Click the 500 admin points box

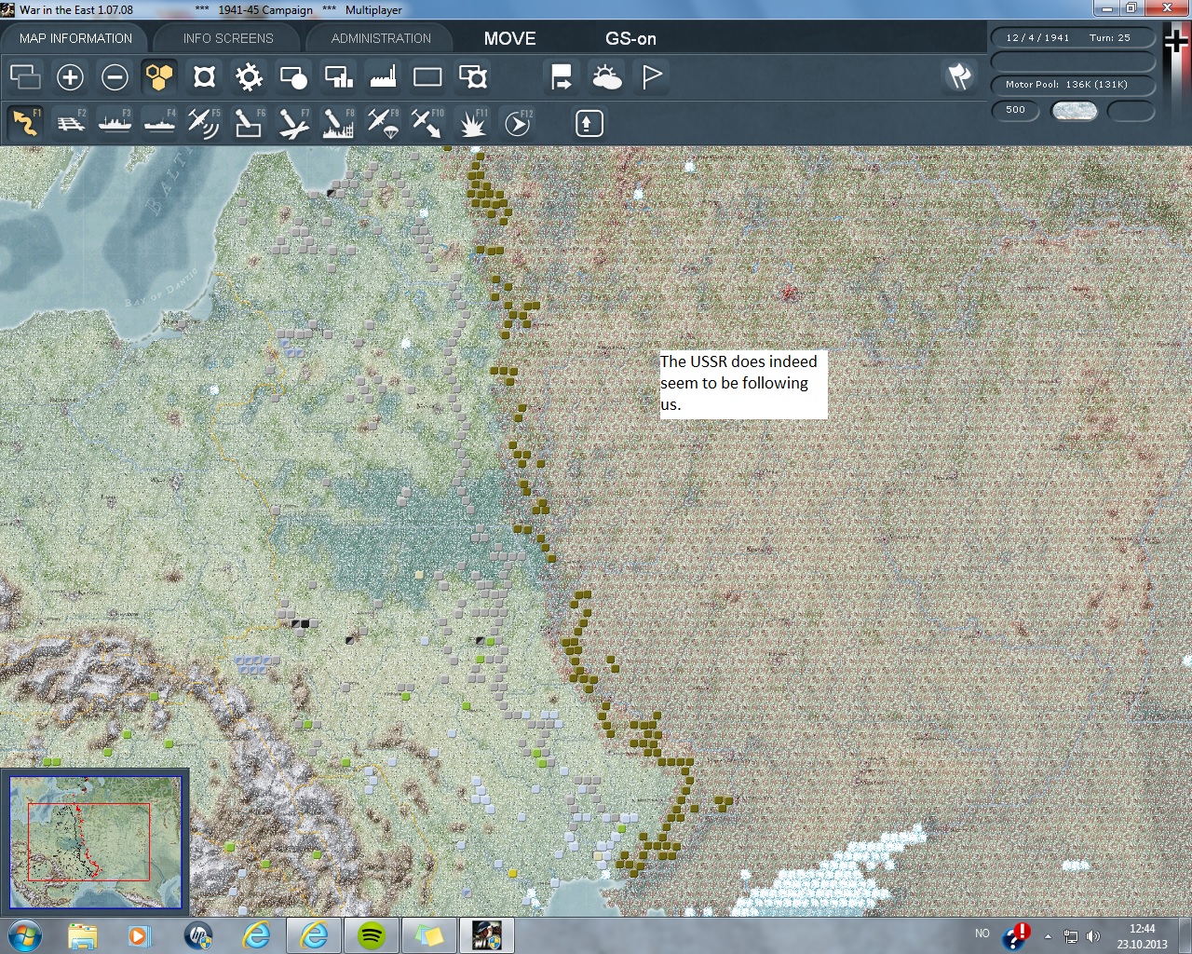(1015, 110)
